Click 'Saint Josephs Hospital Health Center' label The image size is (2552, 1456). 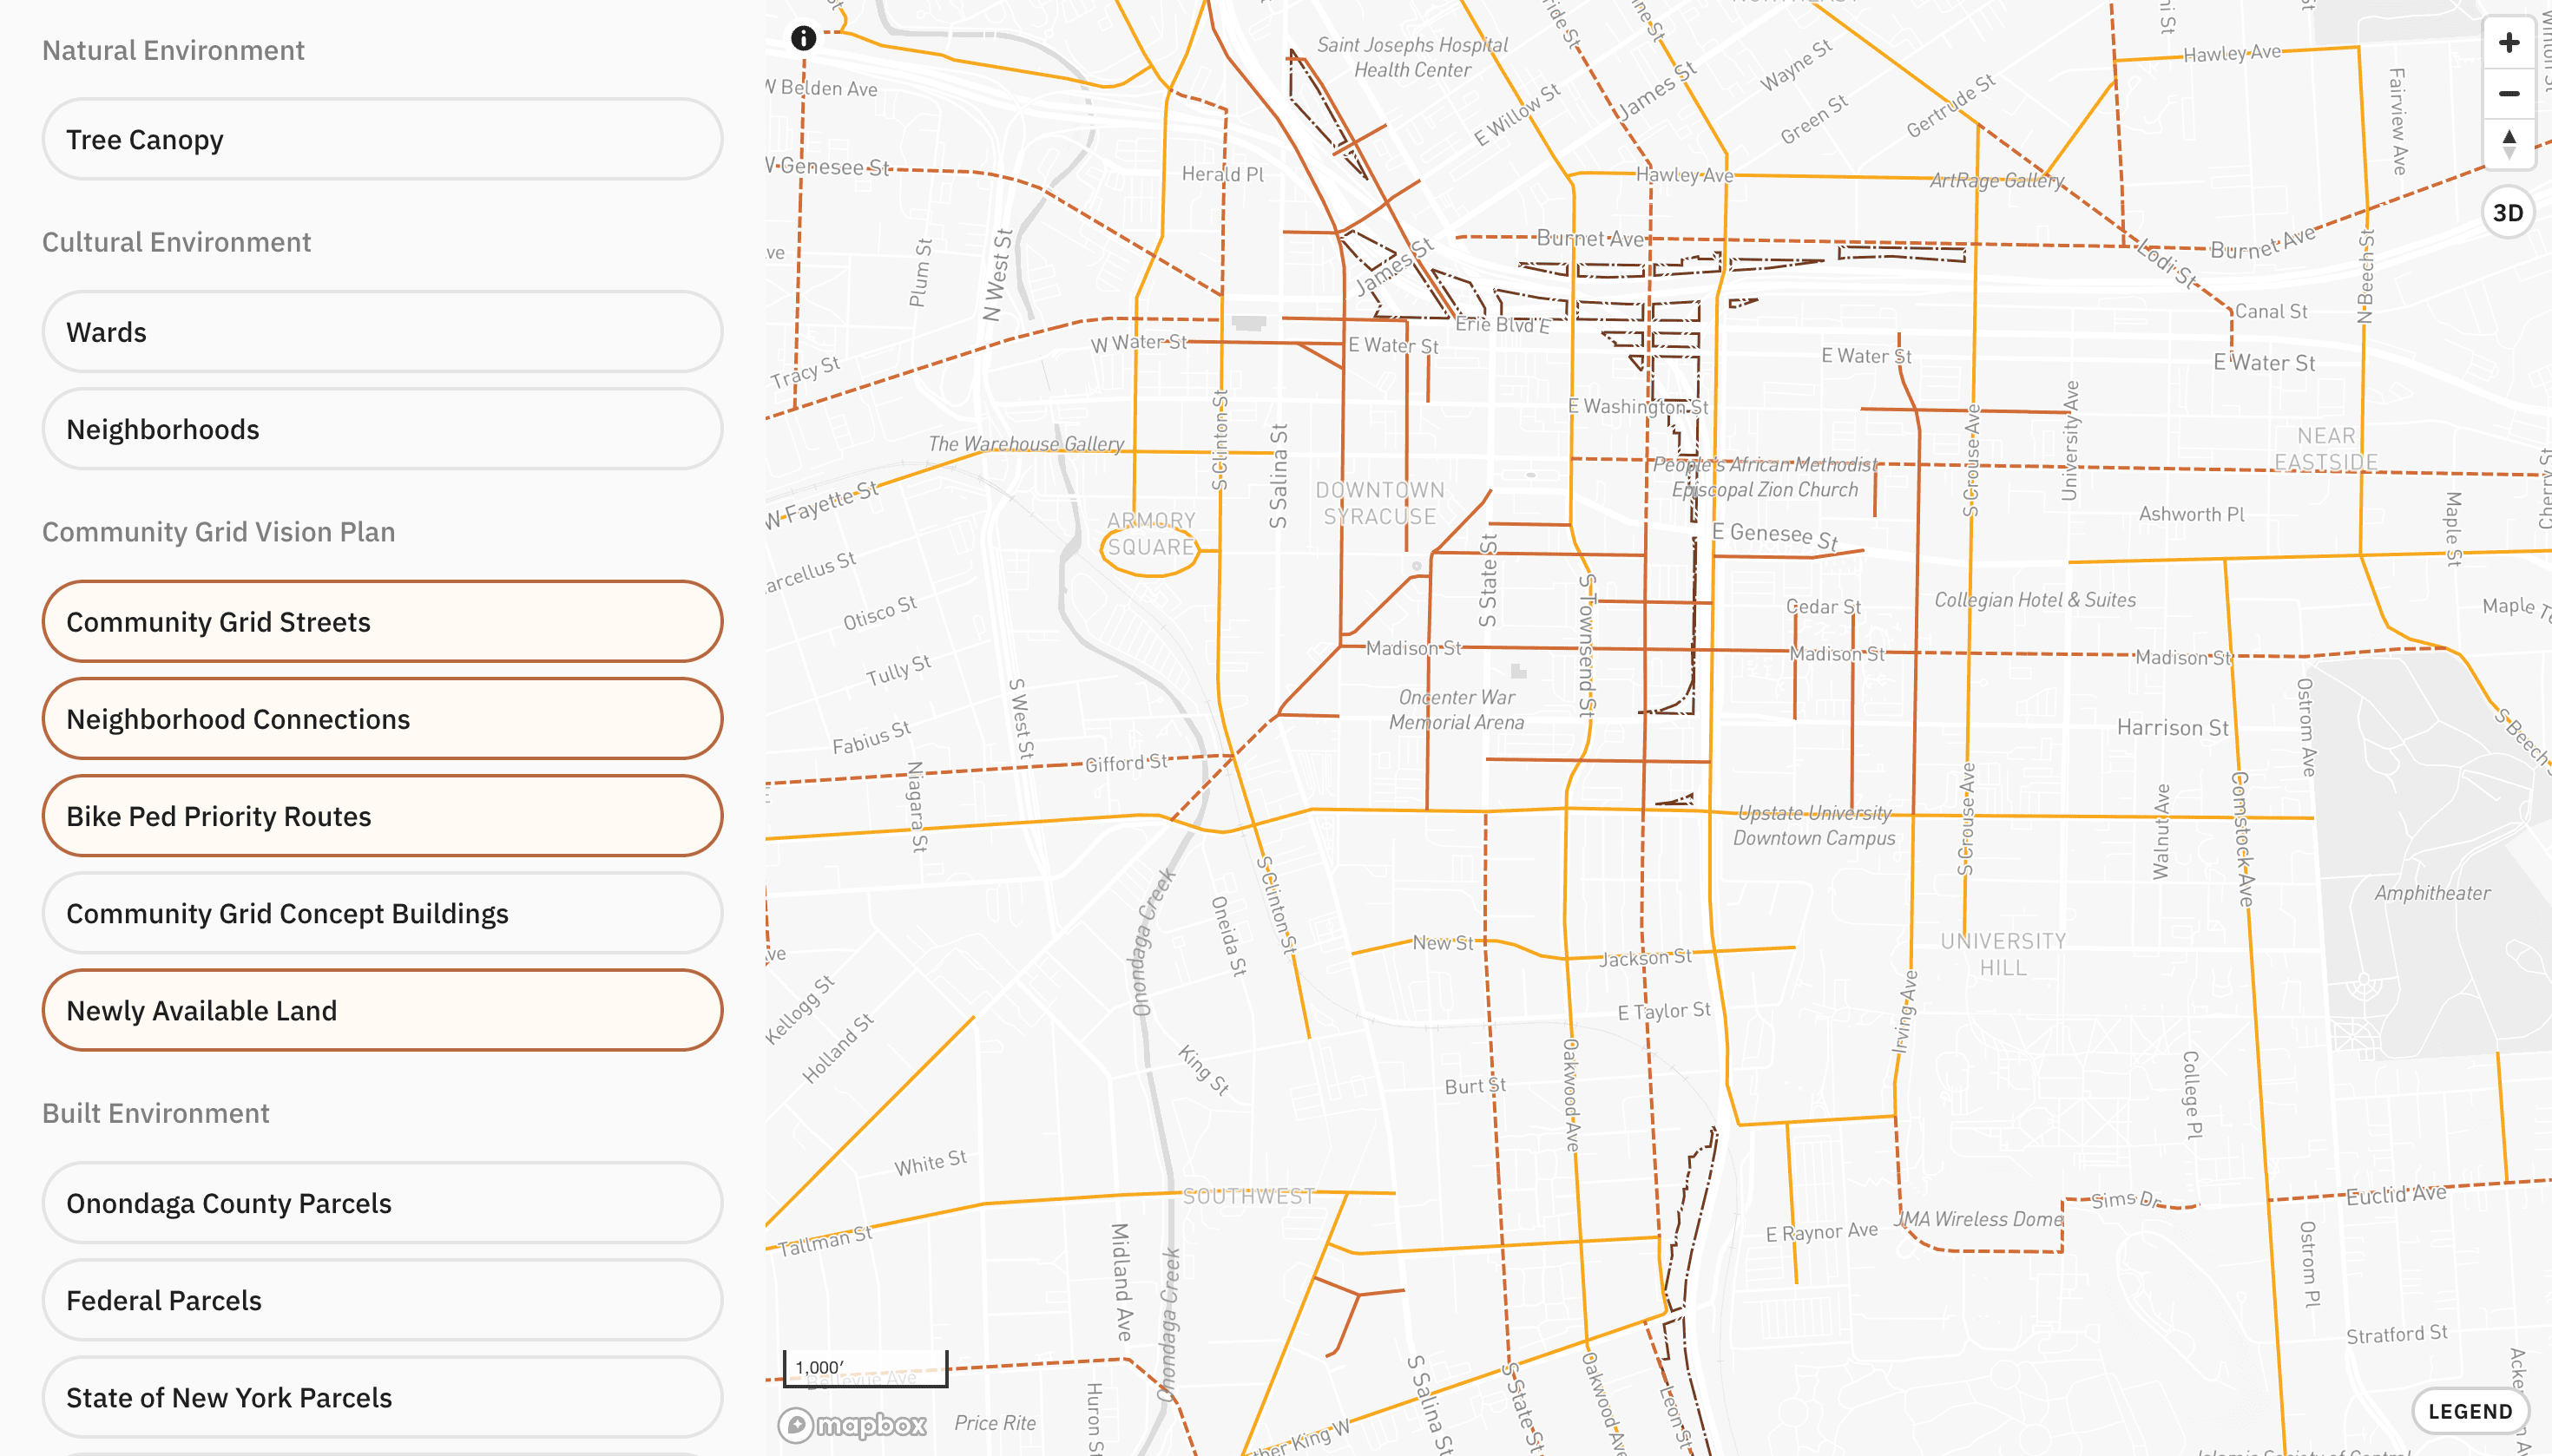1411,57
